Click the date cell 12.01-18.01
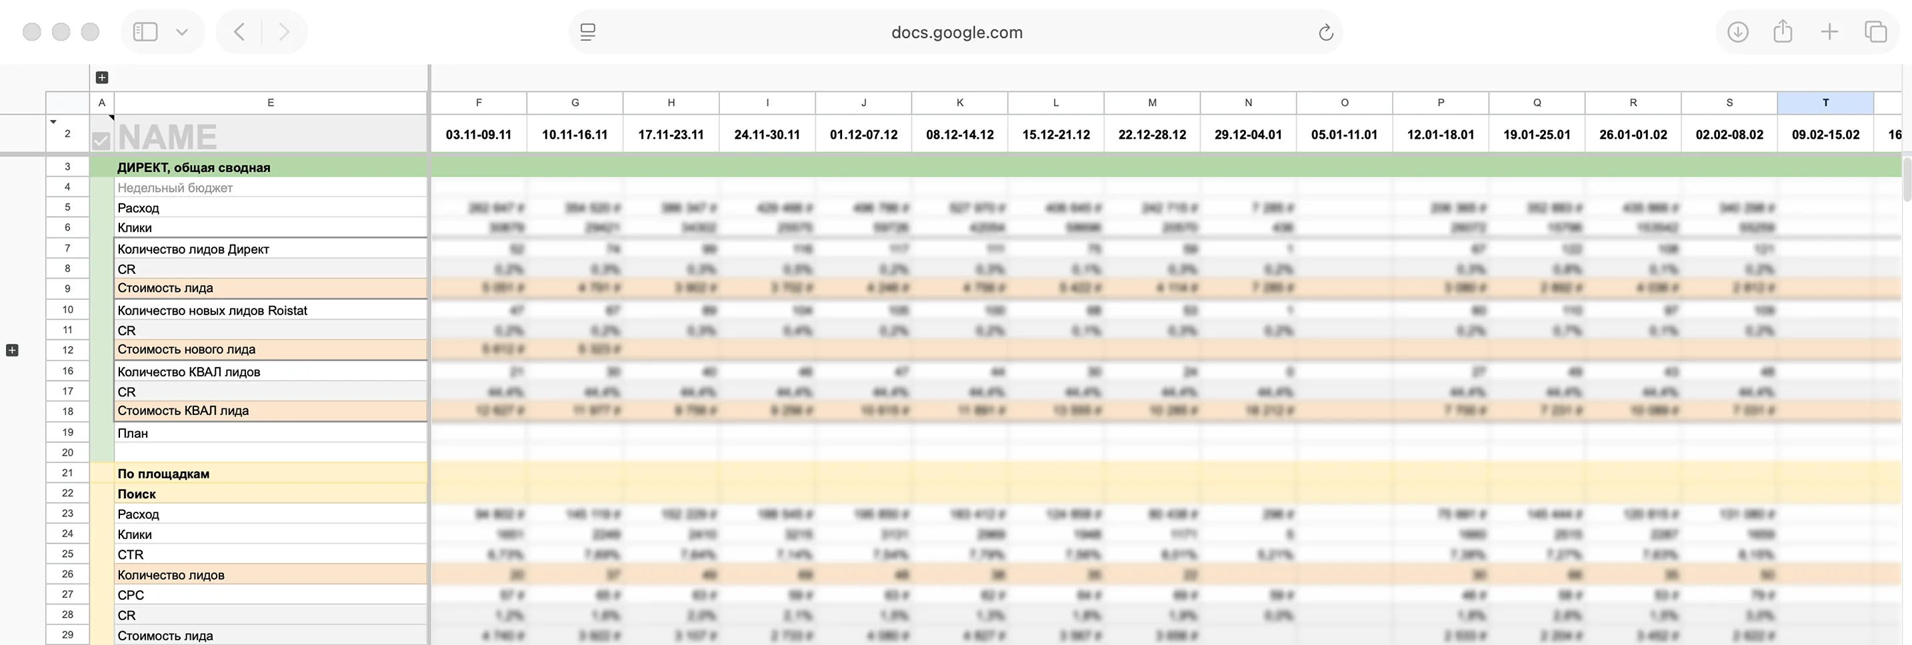 point(1441,135)
